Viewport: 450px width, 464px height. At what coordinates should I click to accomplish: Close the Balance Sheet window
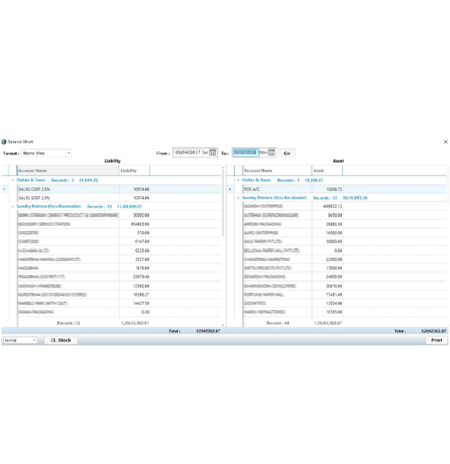445,141
